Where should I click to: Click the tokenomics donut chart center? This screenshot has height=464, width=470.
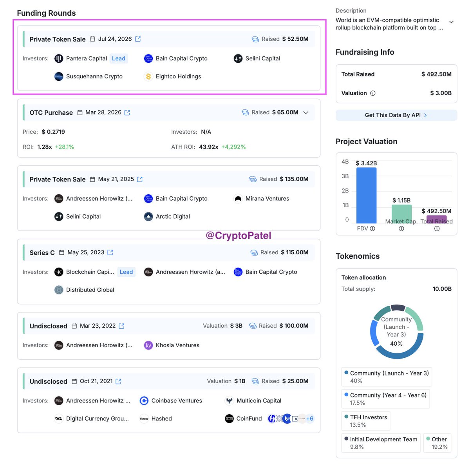[396, 332]
